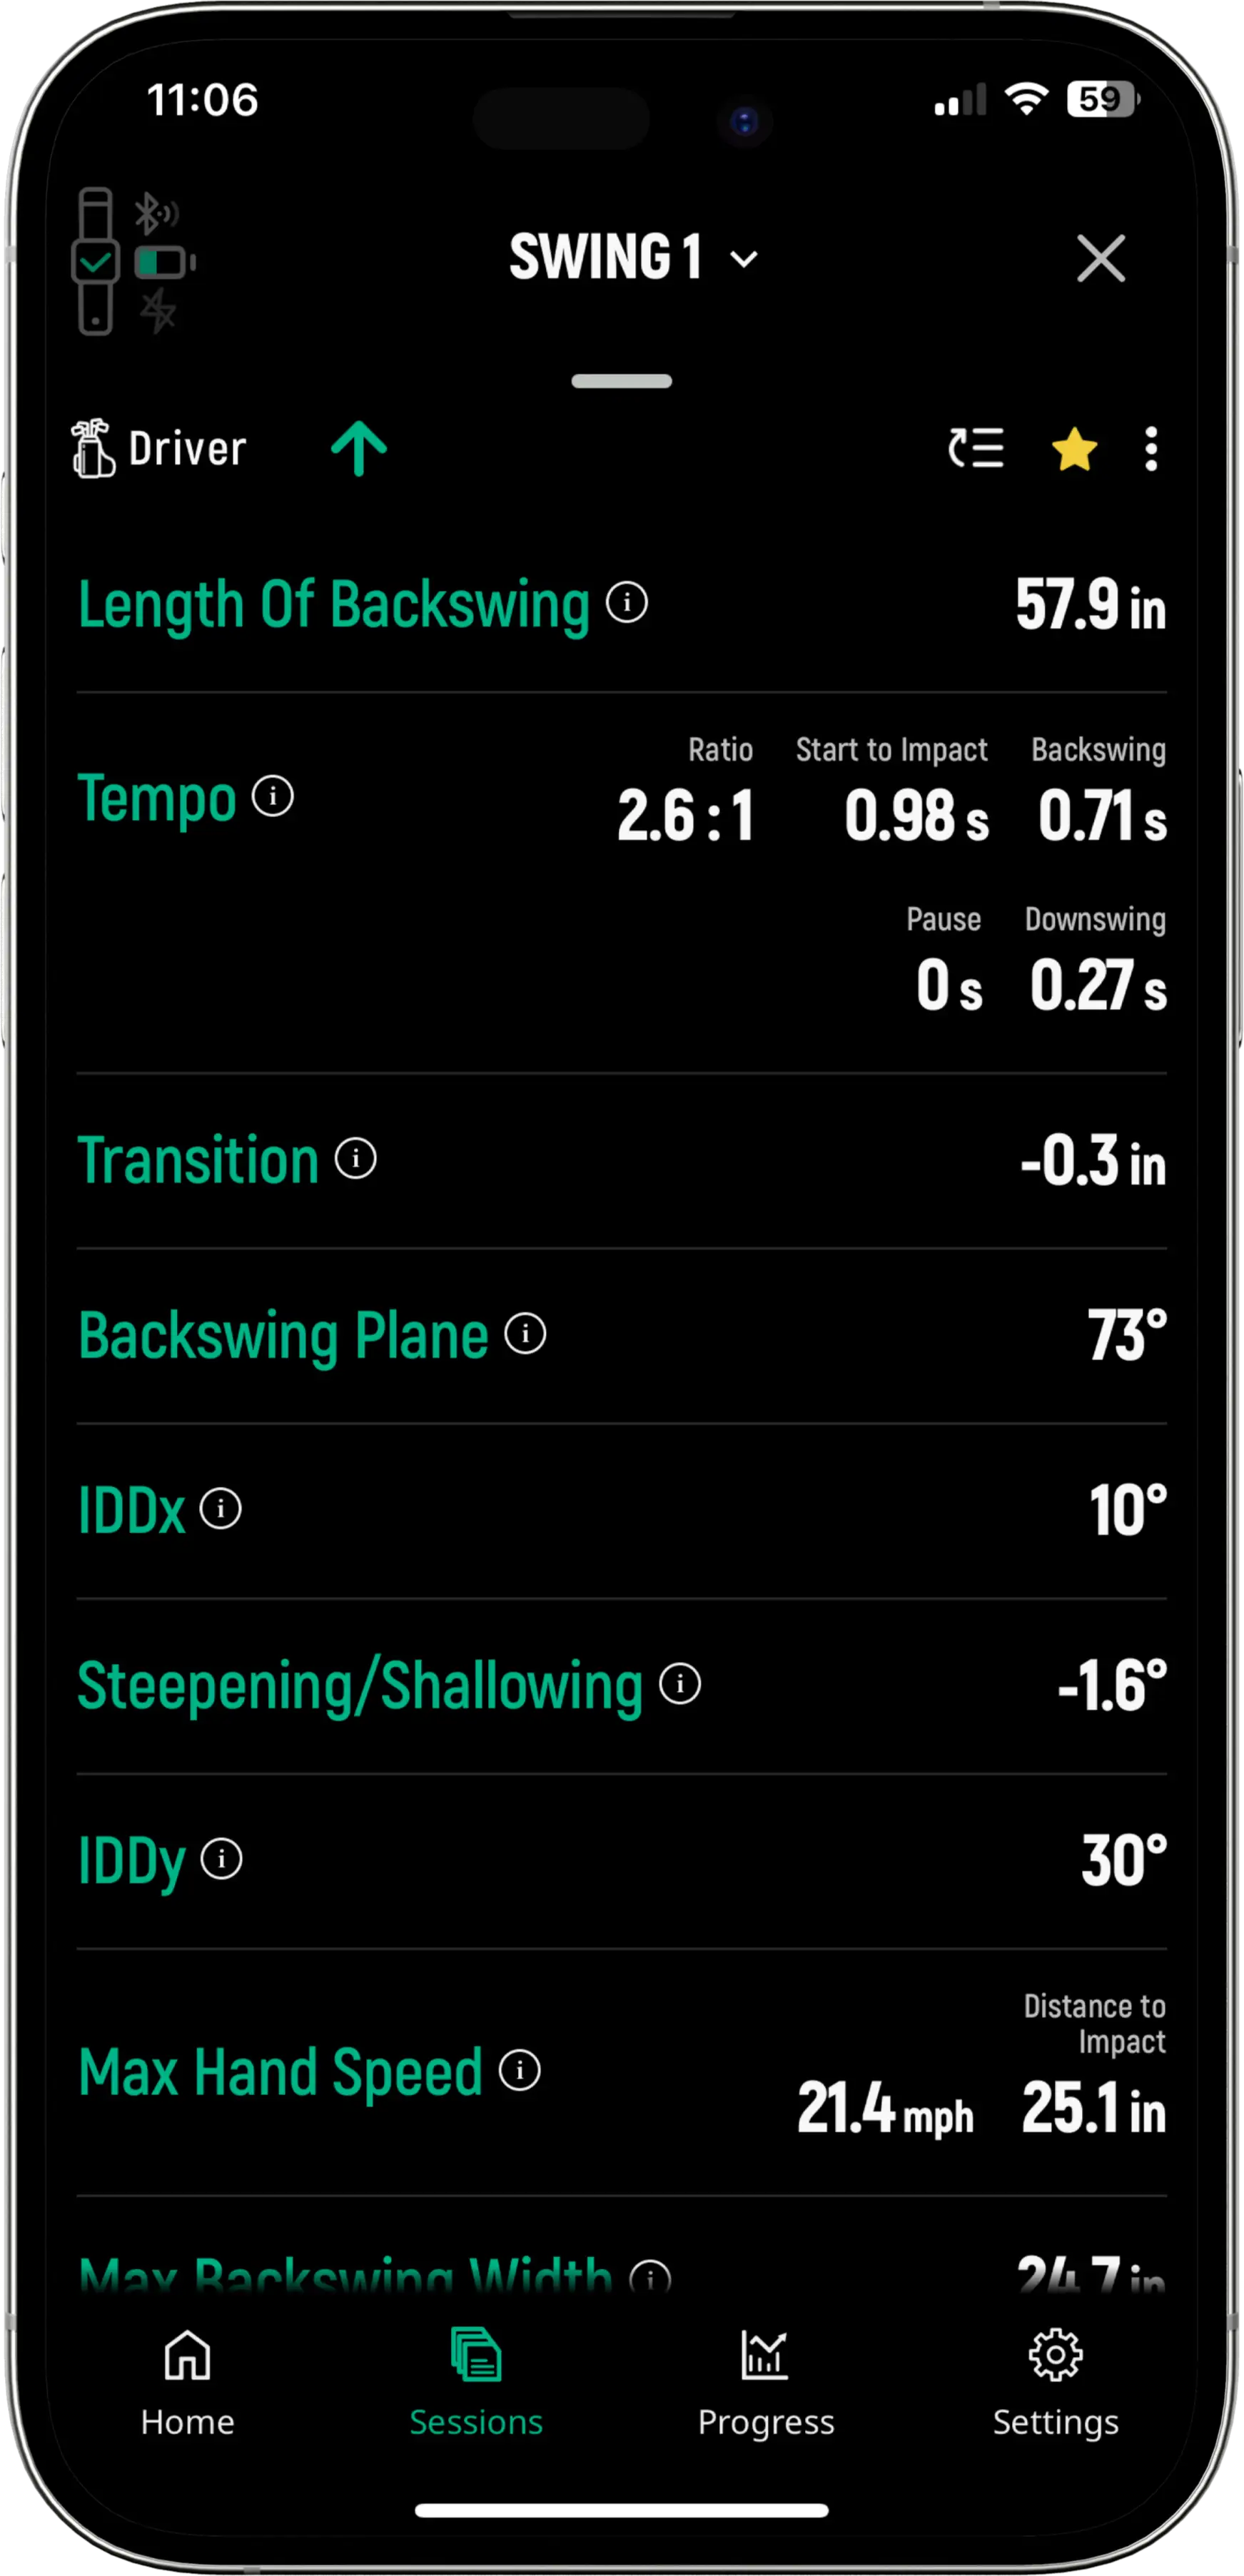Image resolution: width=1244 pixels, height=2576 pixels.
Task: Go to the Settings tab
Action: tap(1055, 2383)
